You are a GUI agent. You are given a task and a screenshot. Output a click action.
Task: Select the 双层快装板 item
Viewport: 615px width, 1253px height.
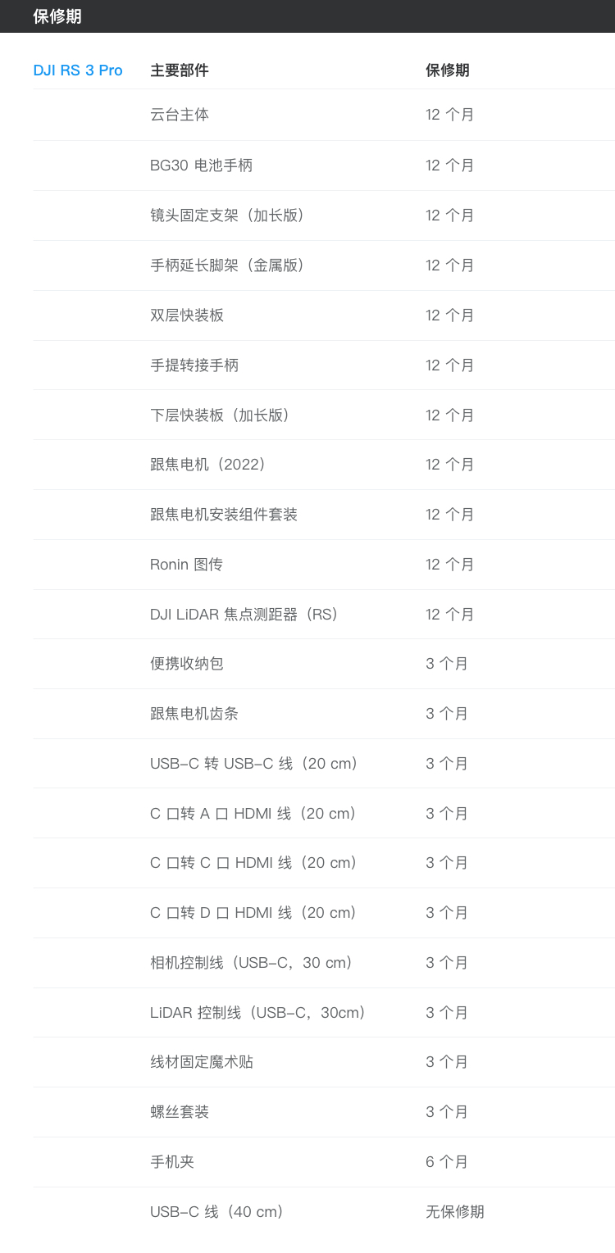187,316
